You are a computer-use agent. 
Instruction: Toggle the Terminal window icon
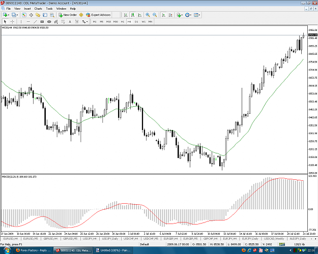pos(45,15)
